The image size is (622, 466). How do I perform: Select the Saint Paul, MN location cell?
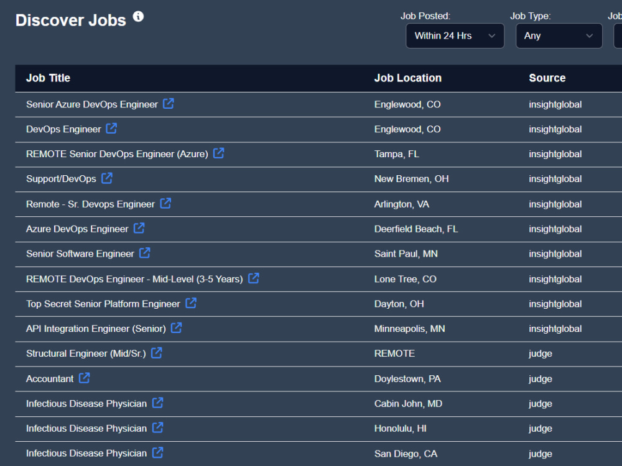point(406,254)
